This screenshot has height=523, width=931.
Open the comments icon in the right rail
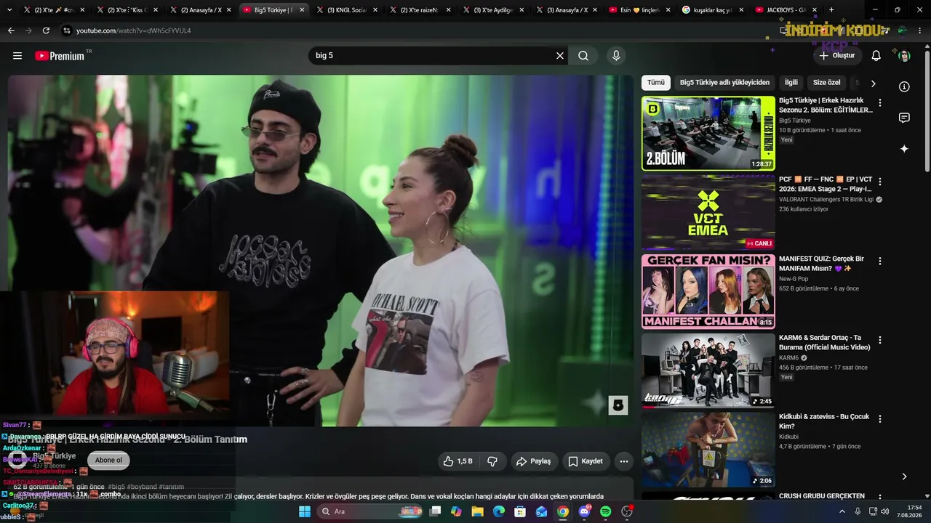click(x=904, y=118)
